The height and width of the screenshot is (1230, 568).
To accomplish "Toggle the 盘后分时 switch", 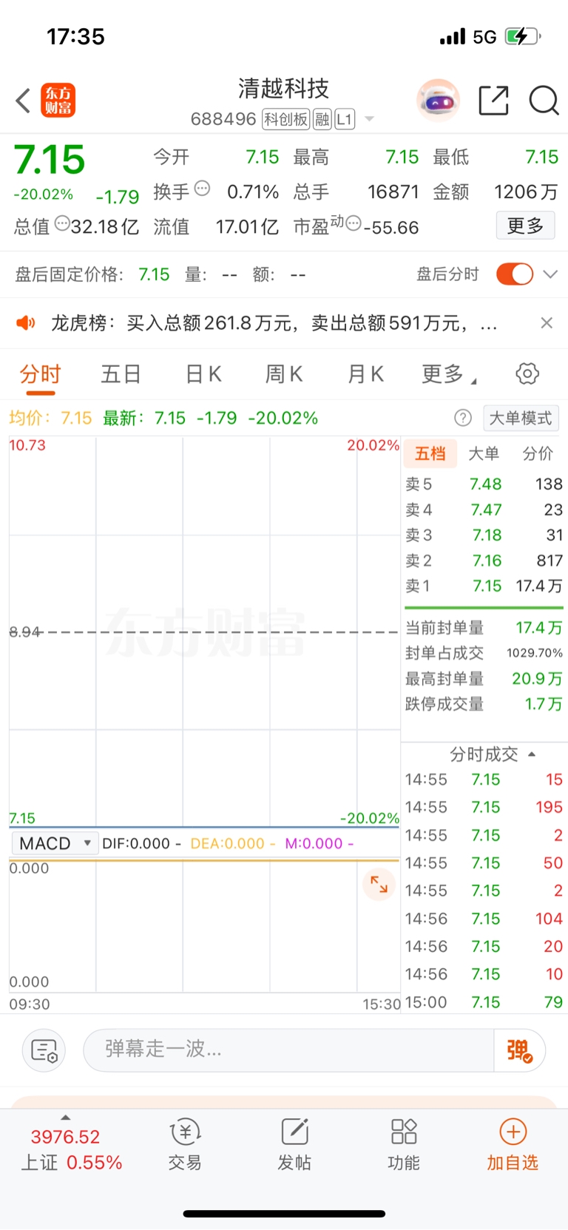I will 515,274.
